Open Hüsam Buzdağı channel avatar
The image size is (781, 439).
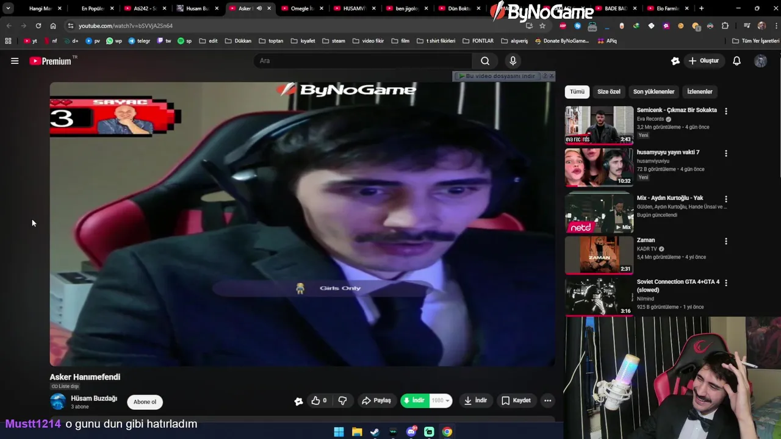click(58, 401)
